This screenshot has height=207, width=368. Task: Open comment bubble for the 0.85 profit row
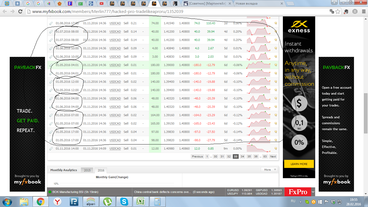click(x=276, y=149)
